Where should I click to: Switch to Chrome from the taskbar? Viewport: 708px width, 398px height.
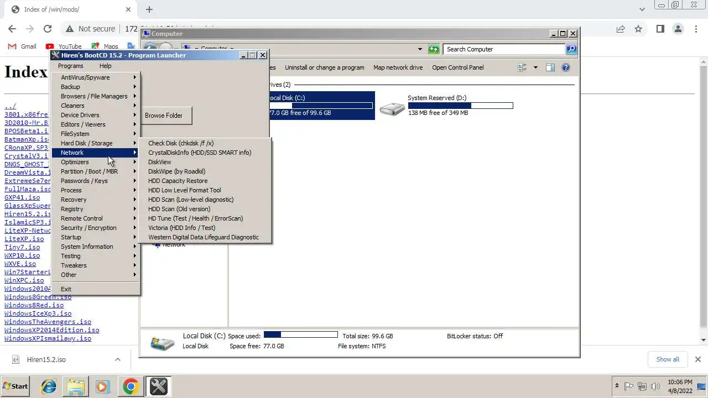click(131, 386)
